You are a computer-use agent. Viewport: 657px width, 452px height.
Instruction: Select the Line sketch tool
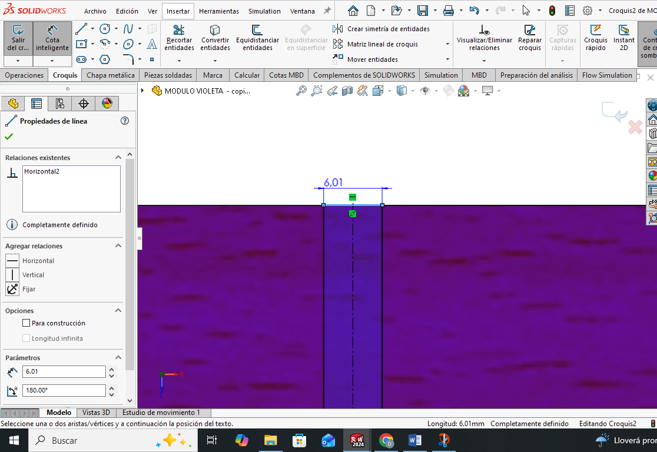pos(81,29)
